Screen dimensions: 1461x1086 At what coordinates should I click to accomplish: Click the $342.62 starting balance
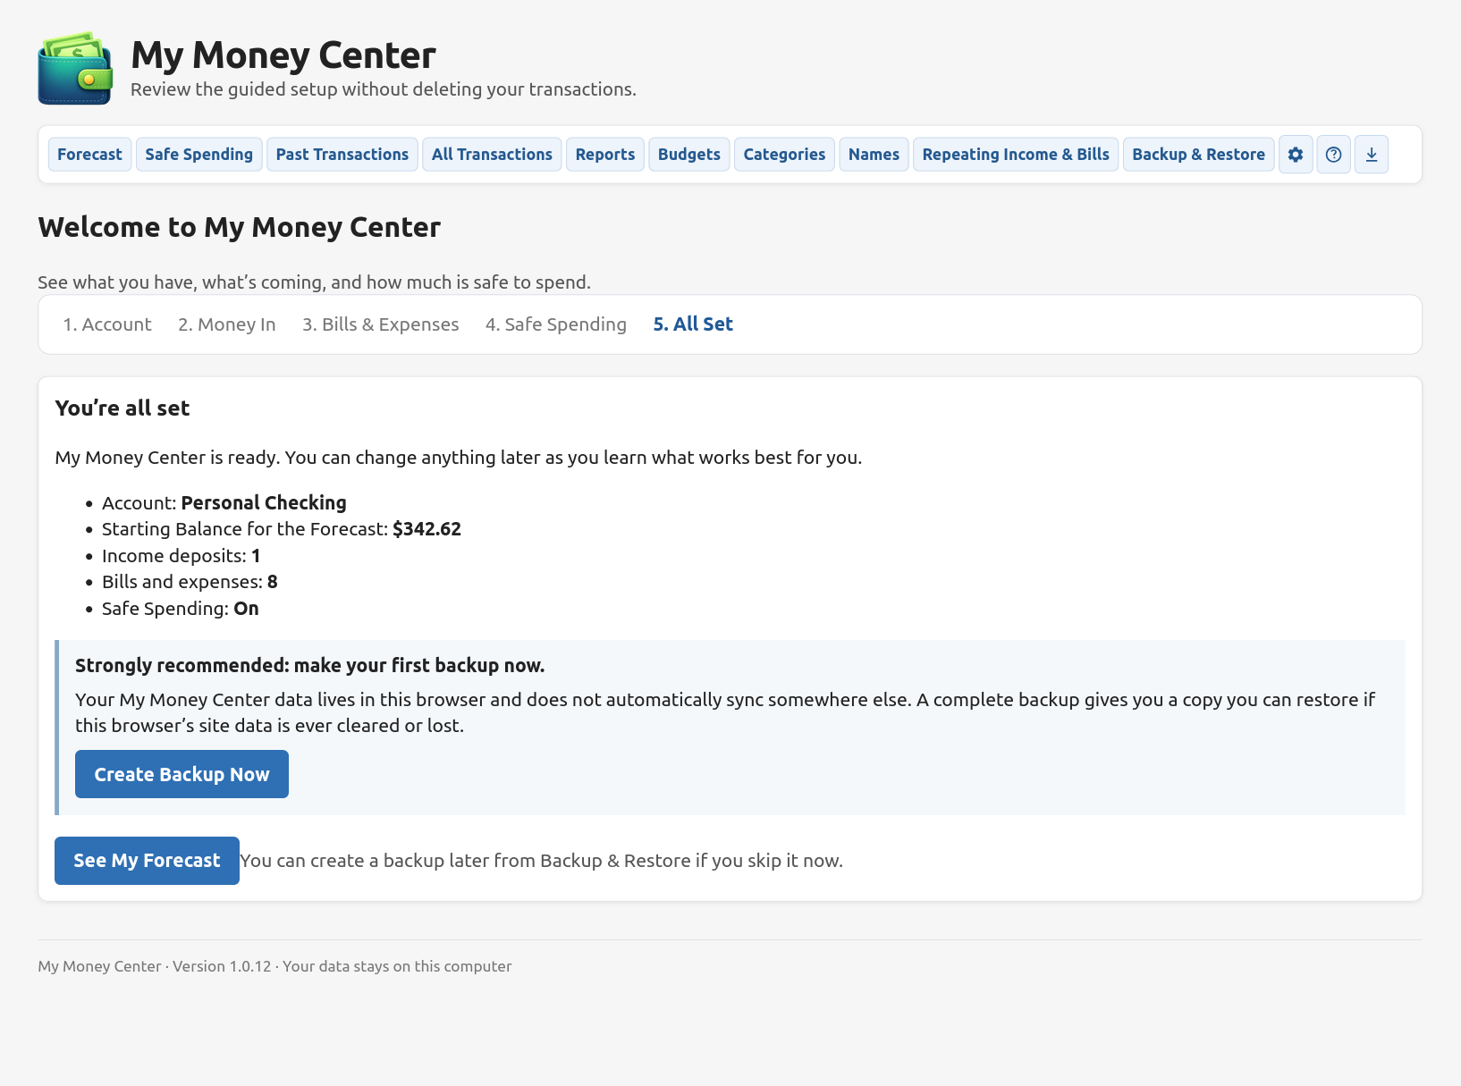(427, 529)
